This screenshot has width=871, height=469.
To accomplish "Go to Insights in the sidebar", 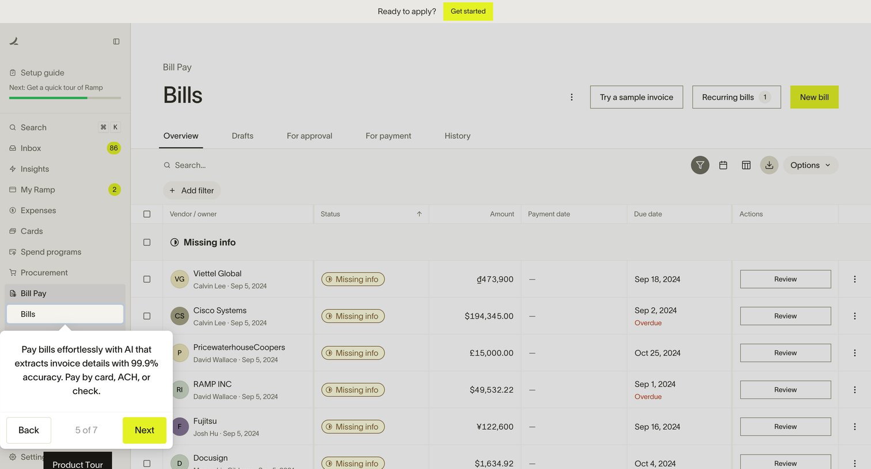I will (x=65, y=169).
